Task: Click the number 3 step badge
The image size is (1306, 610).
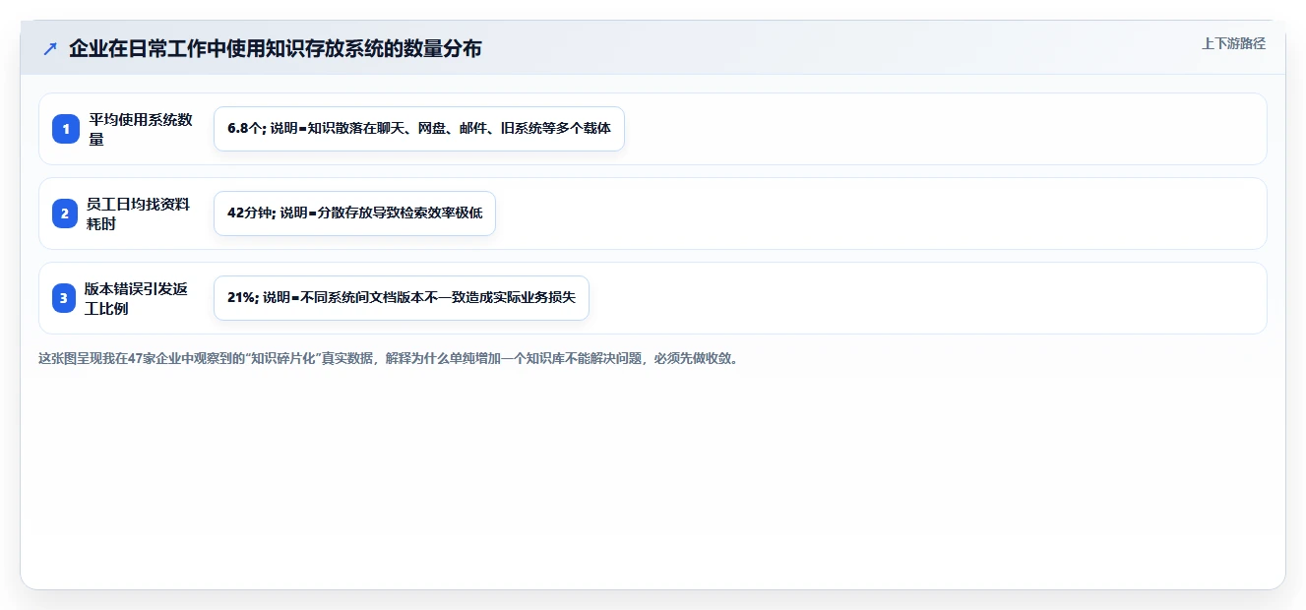Action: 66,298
